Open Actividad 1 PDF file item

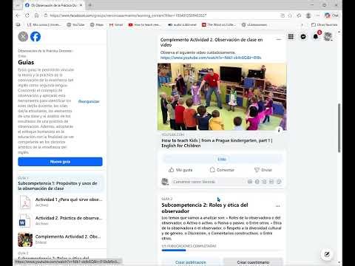(x=60, y=202)
